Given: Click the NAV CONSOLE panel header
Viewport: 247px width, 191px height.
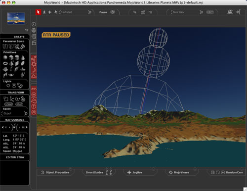Looking at the screenshot, I should click(x=15, y=120).
